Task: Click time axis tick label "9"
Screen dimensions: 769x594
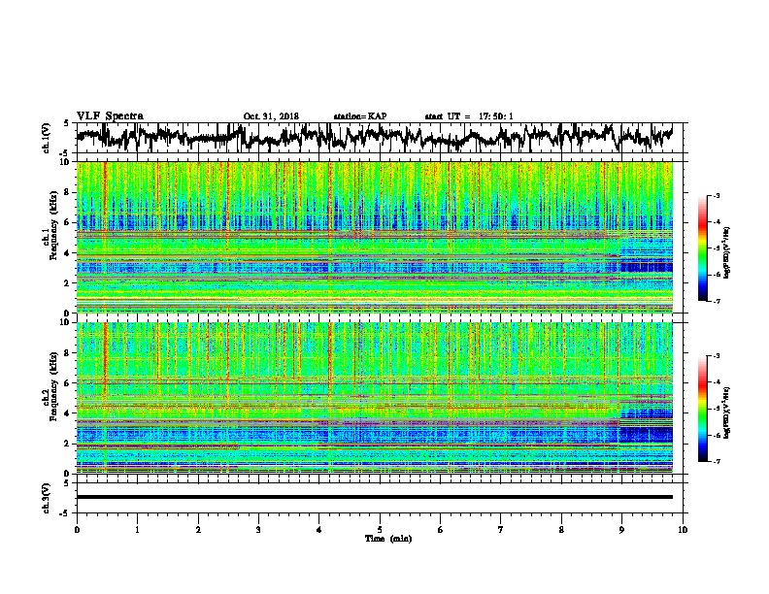Action: (621, 530)
